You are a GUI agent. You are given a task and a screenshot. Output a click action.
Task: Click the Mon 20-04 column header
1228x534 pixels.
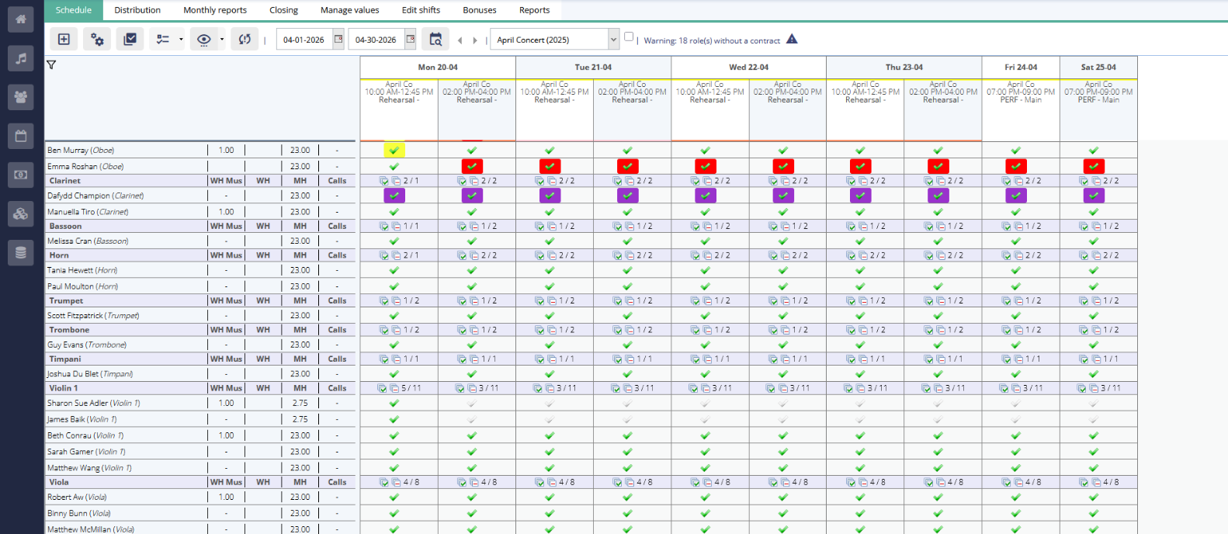[x=438, y=68]
